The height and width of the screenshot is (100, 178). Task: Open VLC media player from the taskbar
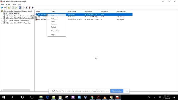[105, 97]
